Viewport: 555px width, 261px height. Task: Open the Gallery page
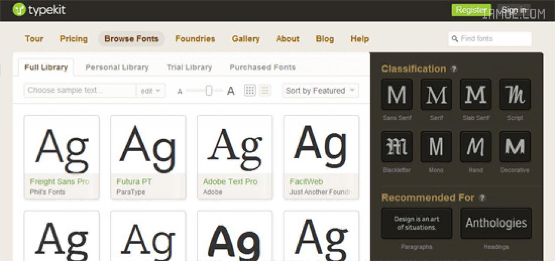246,39
